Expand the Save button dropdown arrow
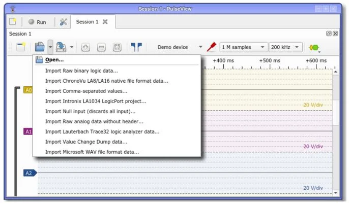 coord(72,47)
